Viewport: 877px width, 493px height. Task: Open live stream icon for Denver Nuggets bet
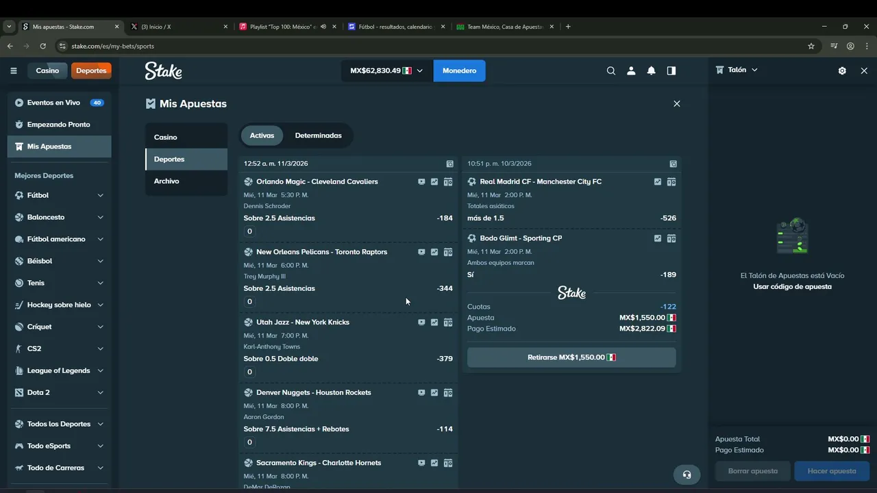421,392
